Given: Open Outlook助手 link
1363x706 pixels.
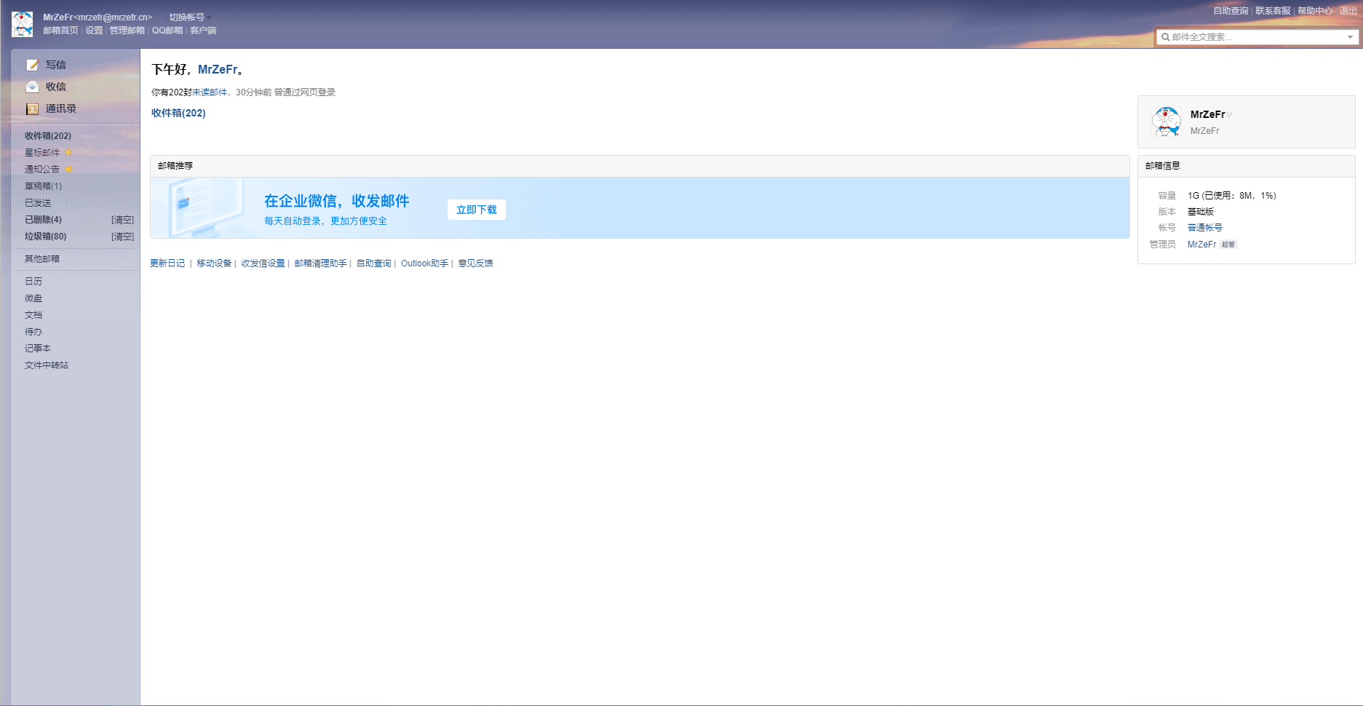Looking at the screenshot, I should 424,263.
